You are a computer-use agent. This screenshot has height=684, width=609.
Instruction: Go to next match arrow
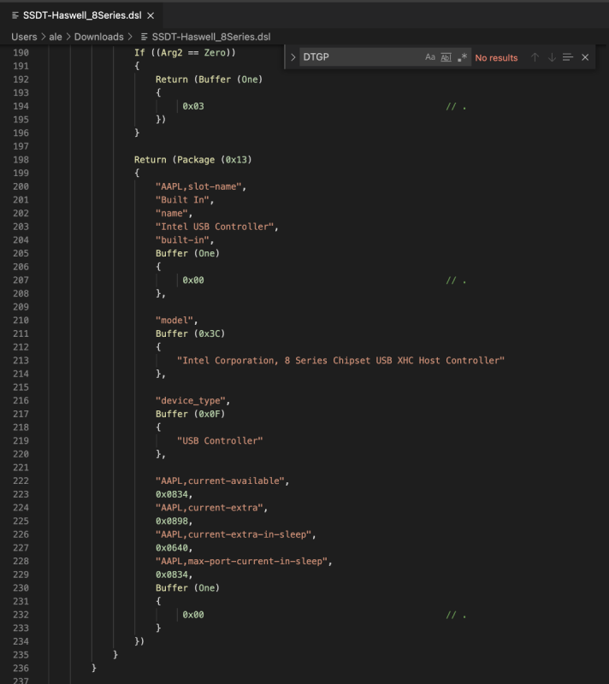(552, 57)
